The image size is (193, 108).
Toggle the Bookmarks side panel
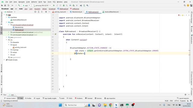click(x=1, y=68)
